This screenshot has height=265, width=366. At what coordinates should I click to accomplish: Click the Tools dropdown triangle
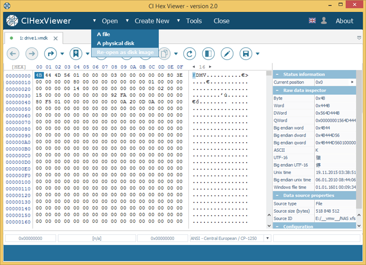point(178,20)
